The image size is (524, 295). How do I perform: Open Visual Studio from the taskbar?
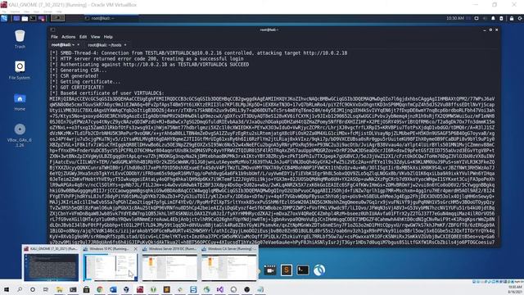pyautogui.click(x=220, y=289)
